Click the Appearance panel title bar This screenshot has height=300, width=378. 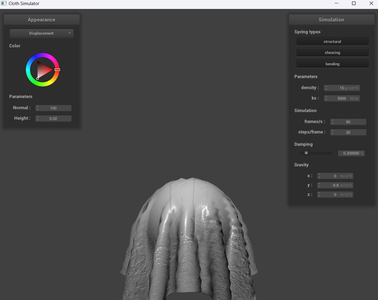coord(42,20)
